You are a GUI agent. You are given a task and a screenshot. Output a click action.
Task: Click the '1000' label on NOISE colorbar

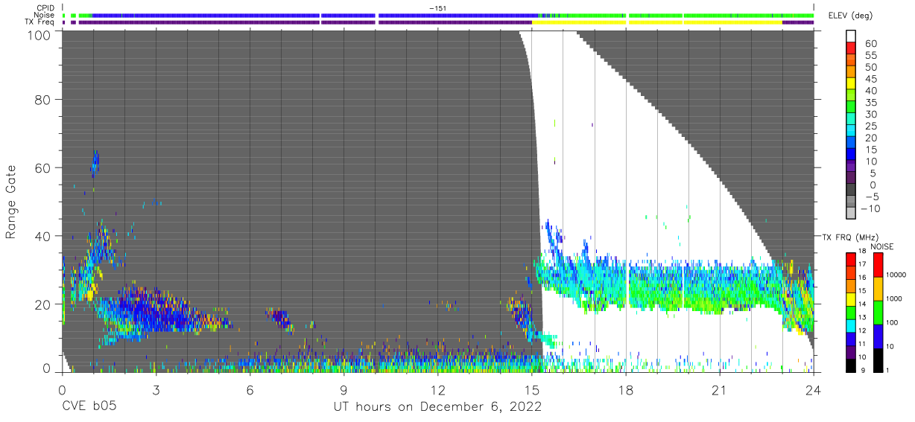893,298
